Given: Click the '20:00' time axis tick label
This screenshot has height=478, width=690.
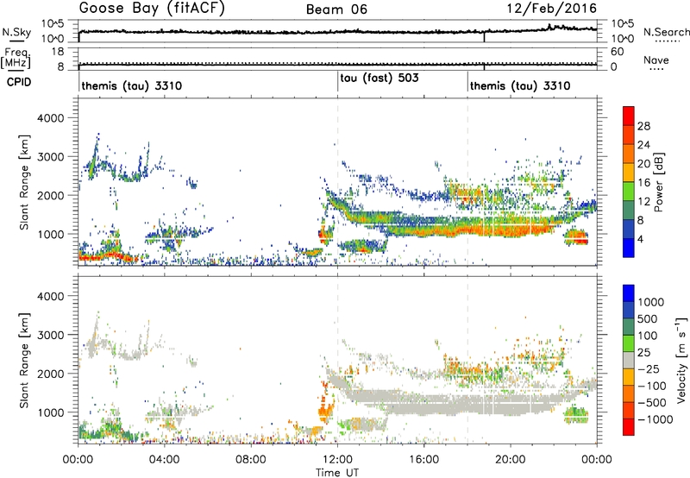Looking at the screenshot, I should tap(510, 460).
